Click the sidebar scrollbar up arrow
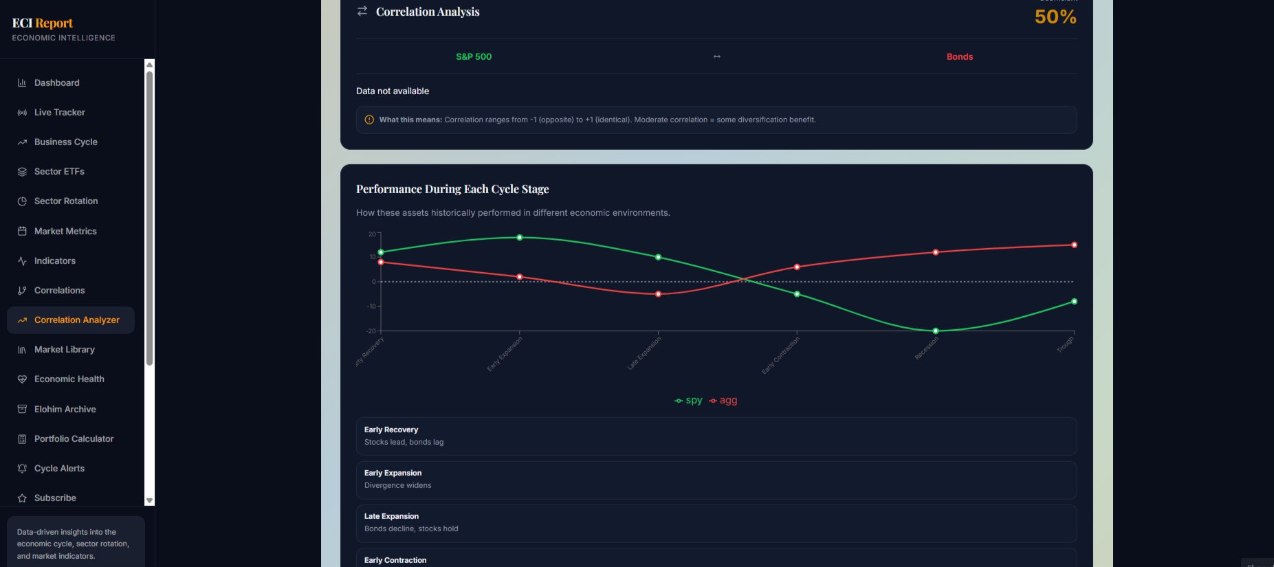Image resolution: width=1274 pixels, height=567 pixels. click(149, 65)
